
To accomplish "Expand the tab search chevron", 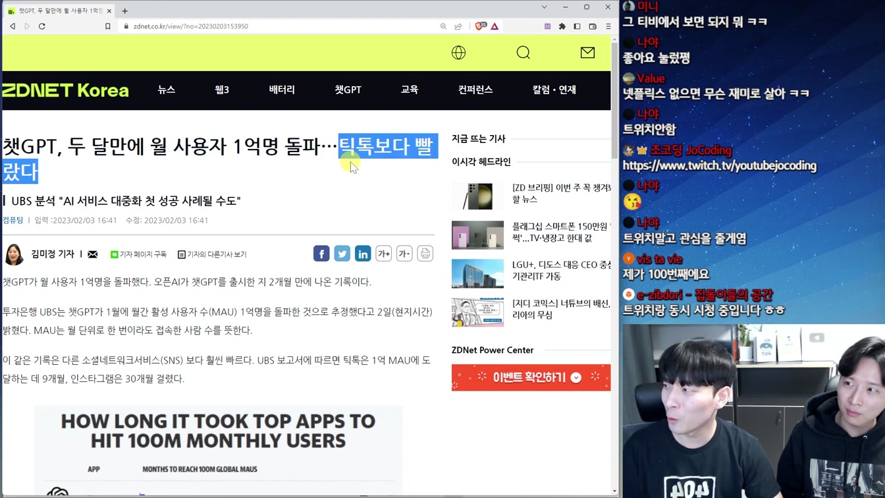I will (544, 7).
